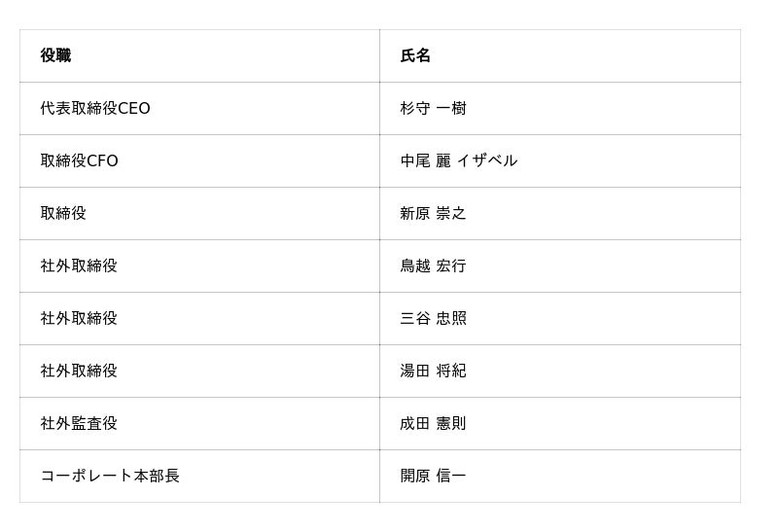Click 社外取締役 beside 鳥越 宏行

[x=79, y=266]
